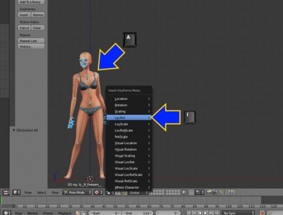Click the paste pose icon
The image size is (283, 215).
click(x=228, y=192)
